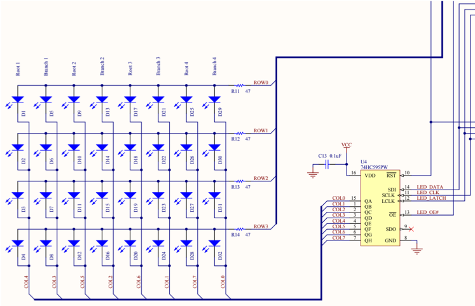Click the rotated COL0 label under D32
475x306 pixels.
pyautogui.click(x=223, y=282)
